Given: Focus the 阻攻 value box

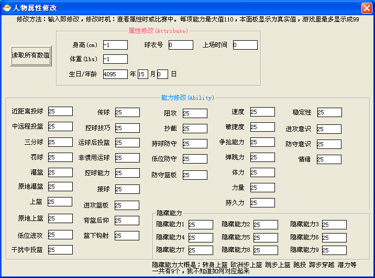Looking at the screenshot, I should [x=195, y=113].
